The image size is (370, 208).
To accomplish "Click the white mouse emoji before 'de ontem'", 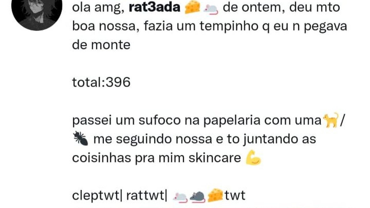I will [210, 9].
